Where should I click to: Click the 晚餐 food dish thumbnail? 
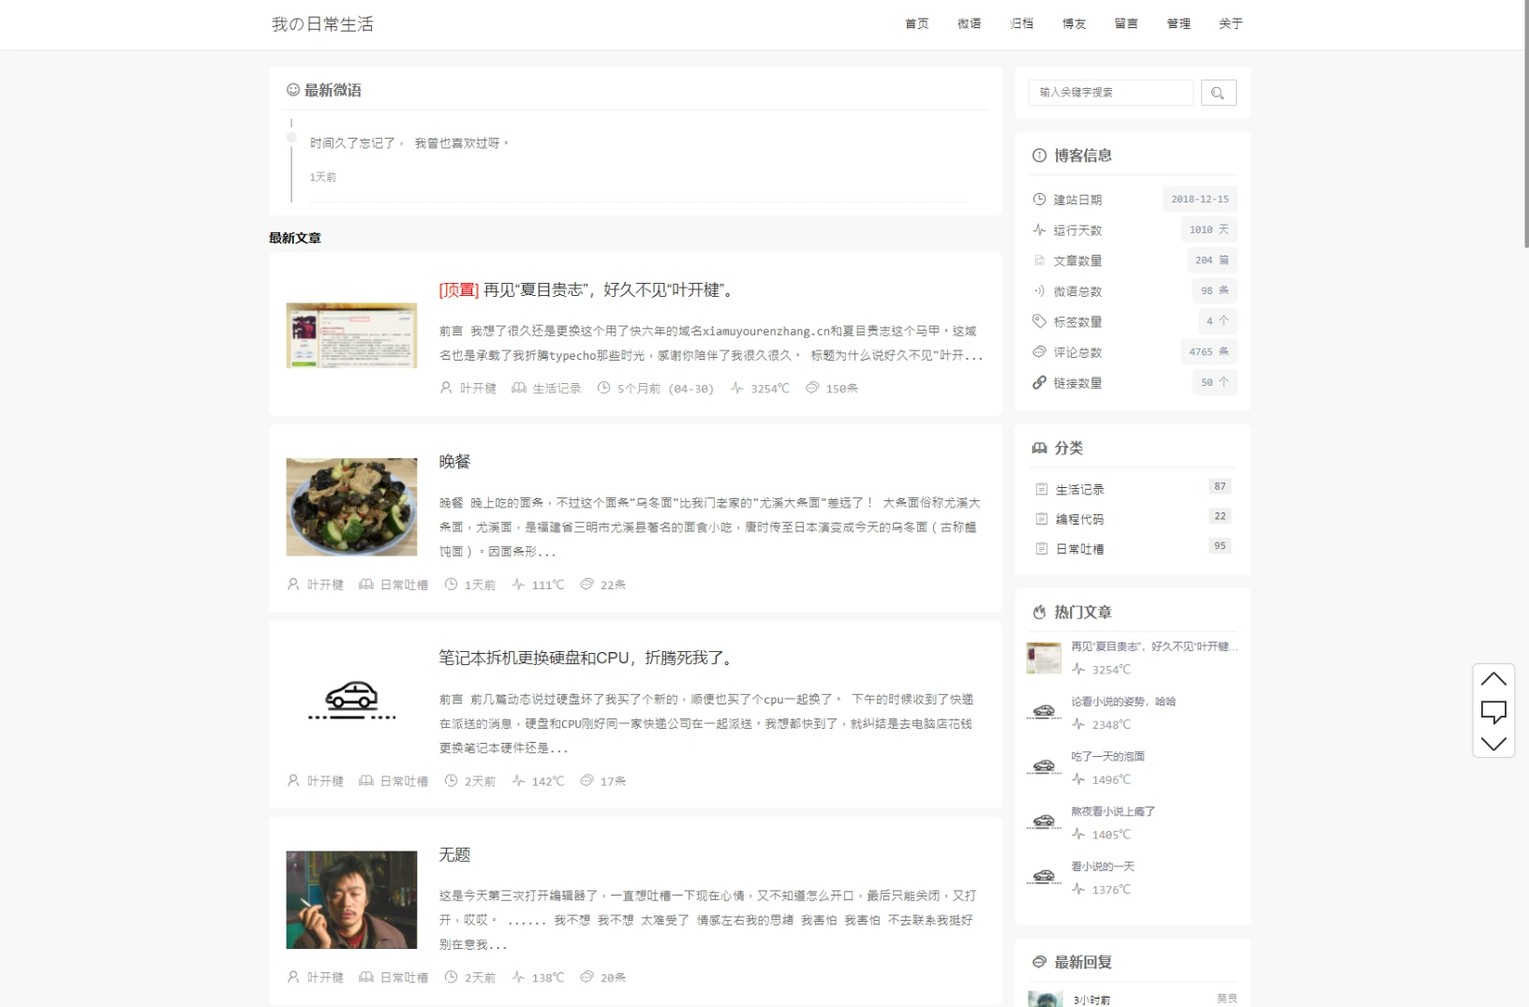pyautogui.click(x=351, y=507)
